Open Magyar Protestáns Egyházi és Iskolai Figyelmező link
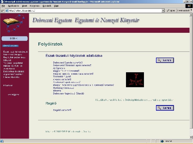This screenshot has height=144, width=193. click(78, 85)
